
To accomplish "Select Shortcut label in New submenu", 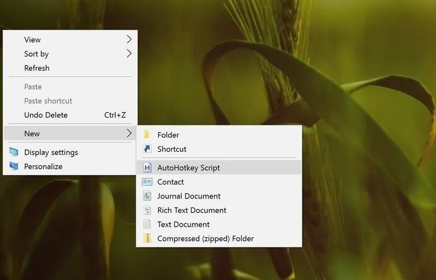I will click(172, 149).
